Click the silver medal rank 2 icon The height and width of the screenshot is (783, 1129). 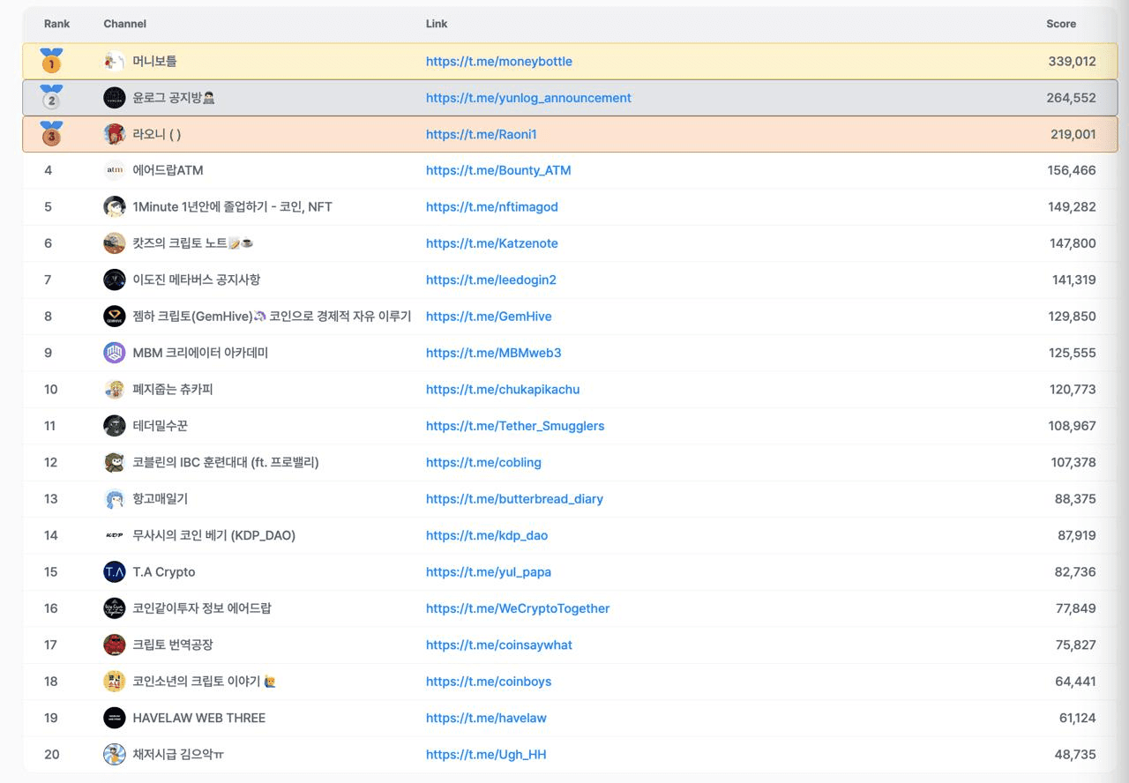click(x=51, y=97)
